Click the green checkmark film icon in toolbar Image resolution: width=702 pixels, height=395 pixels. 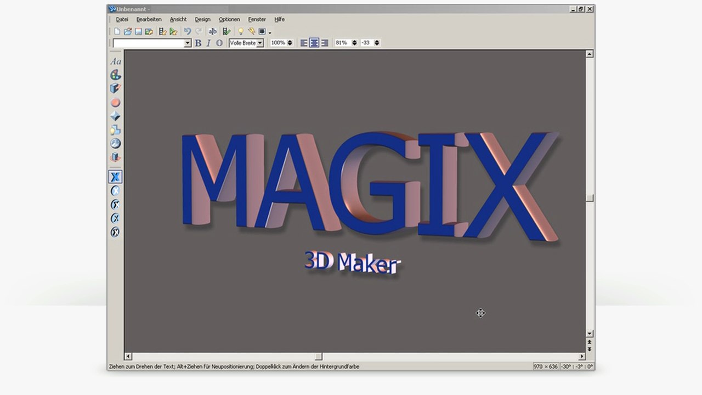[x=226, y=32]
